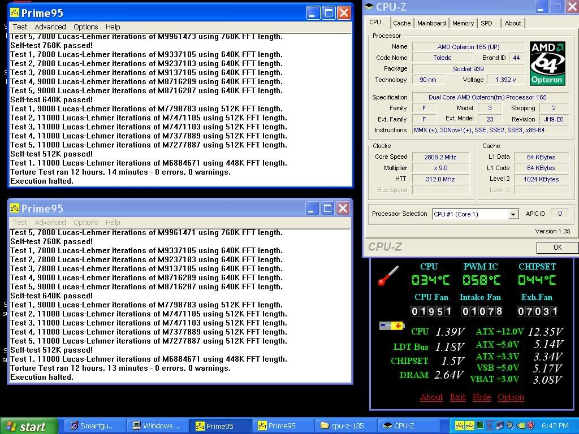The height and width of the screenshot is (434, 579).
Task: Click the Revision value JH9-E6
Action: (x=554, y=119)
